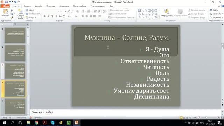Viewport: 224px width, 126px height.
Task: Toggle text shadow formatting
Action: click(56, 16)
